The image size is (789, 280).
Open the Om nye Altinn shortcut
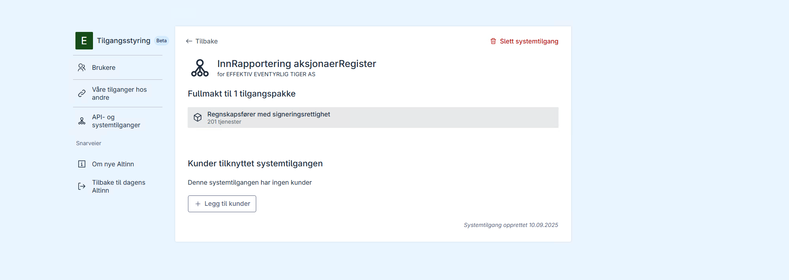pos(113,164)
